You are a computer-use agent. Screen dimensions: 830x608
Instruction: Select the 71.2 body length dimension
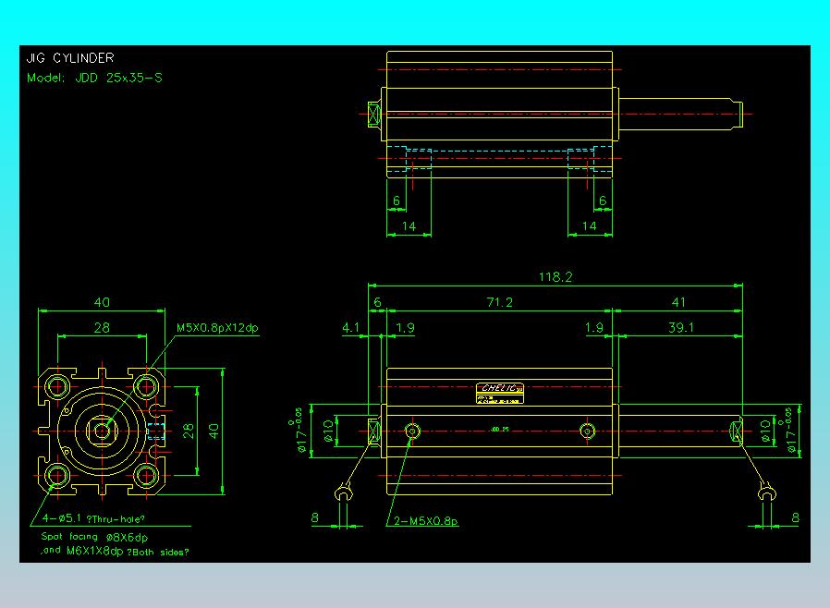point(499,302)
